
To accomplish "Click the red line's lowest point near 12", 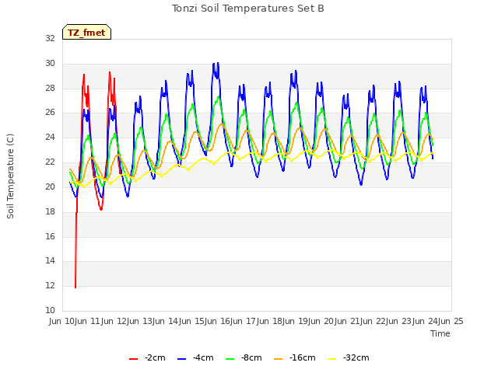I will point(75,288).
